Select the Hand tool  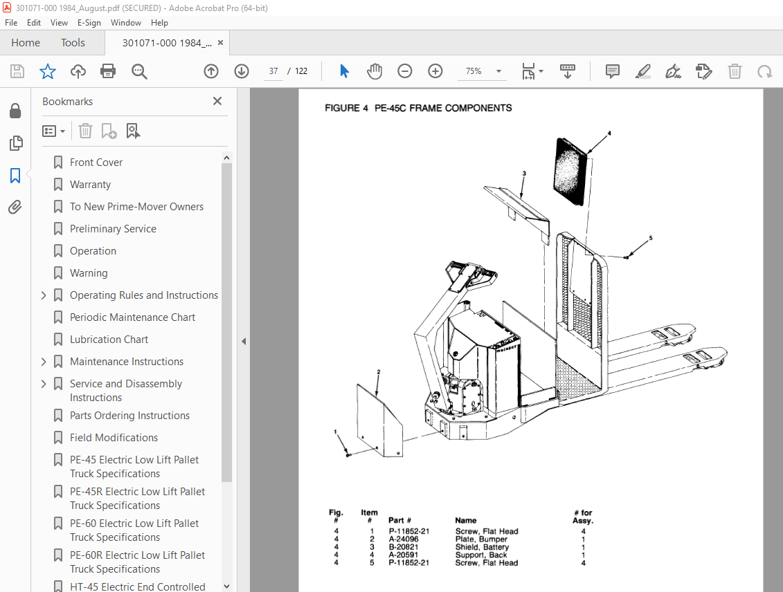[x=374, y=71]
